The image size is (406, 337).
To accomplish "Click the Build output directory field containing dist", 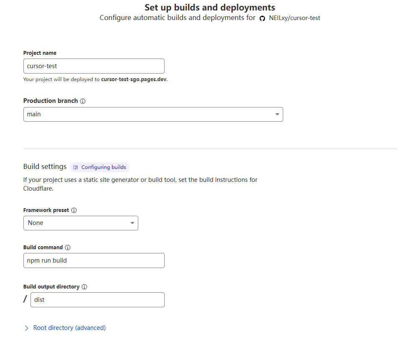I will click(x=97, y=300).
